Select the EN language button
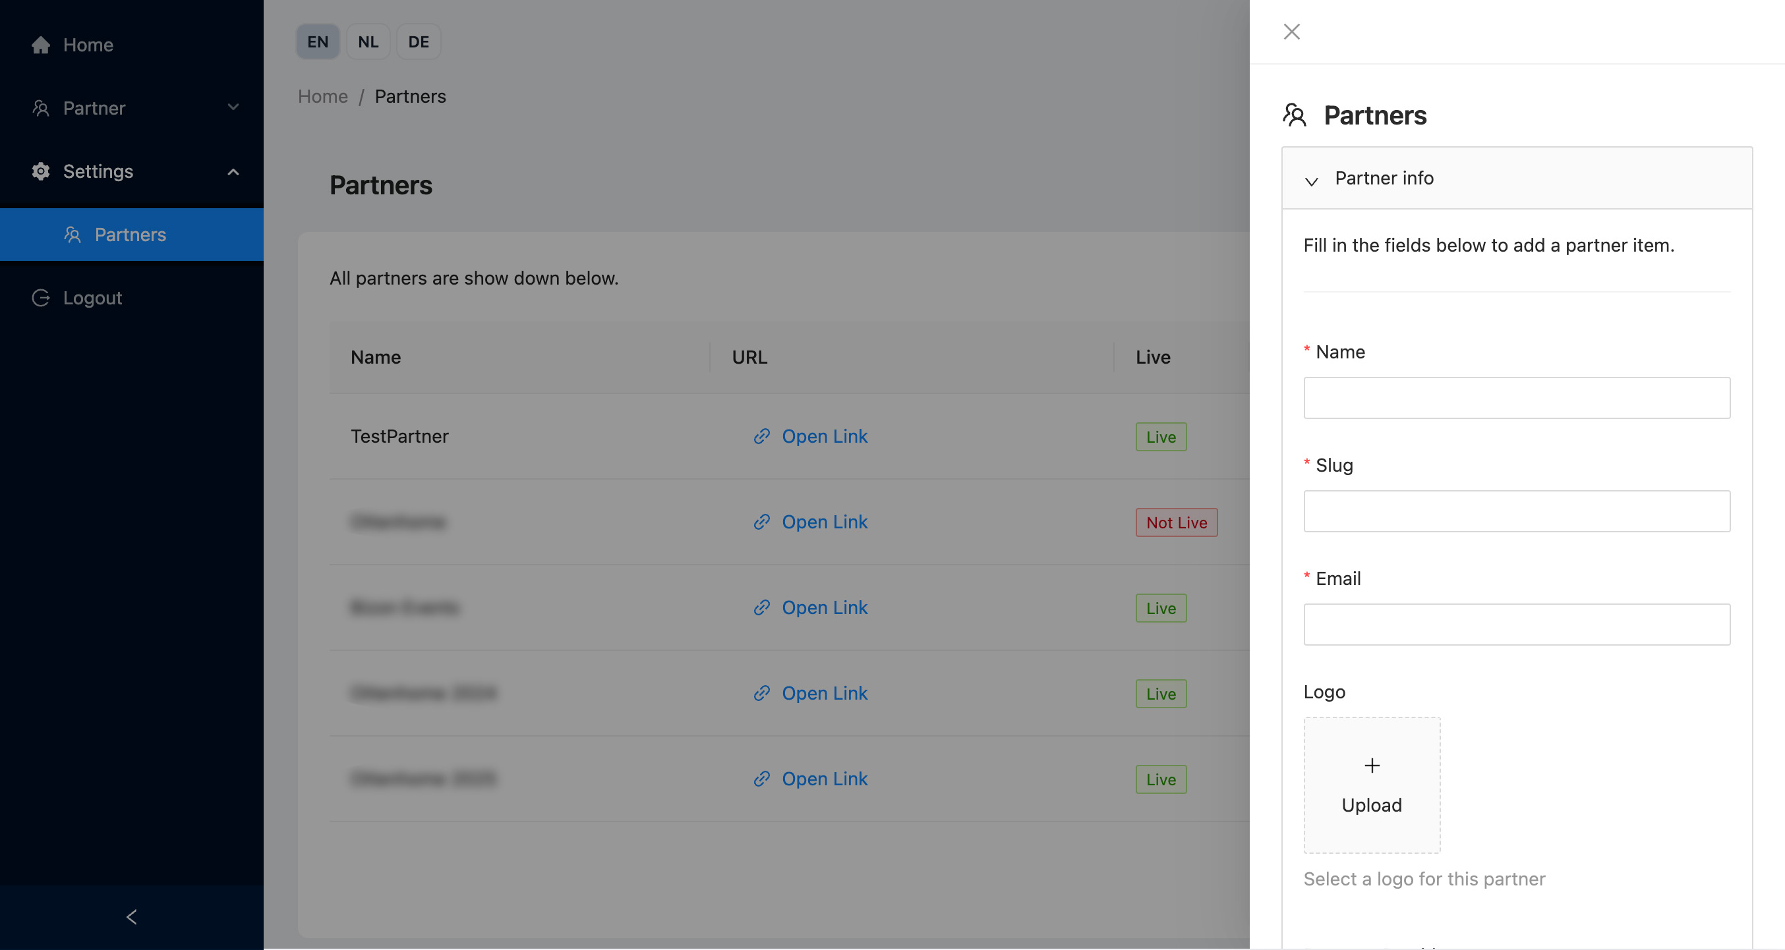The image size is (1785, 950). coord(317,42)
